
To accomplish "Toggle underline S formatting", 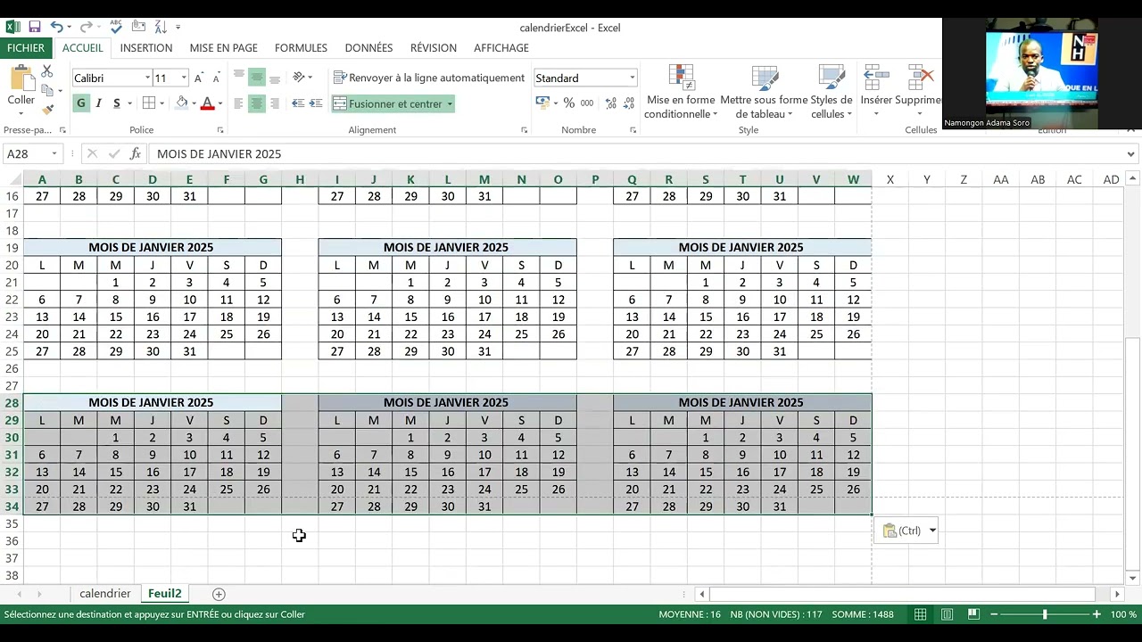I will click(x=118, y=103).
